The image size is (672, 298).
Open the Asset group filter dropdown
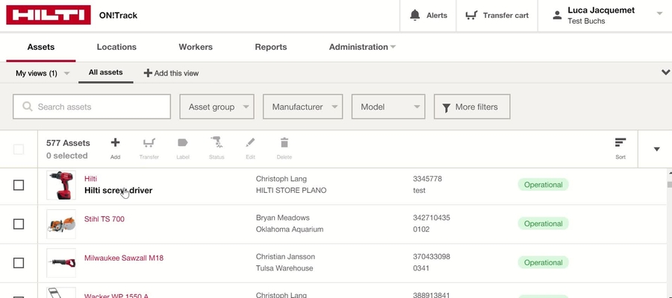pos(217,107)
